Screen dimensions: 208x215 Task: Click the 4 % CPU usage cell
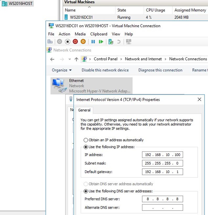pos(149,17)
